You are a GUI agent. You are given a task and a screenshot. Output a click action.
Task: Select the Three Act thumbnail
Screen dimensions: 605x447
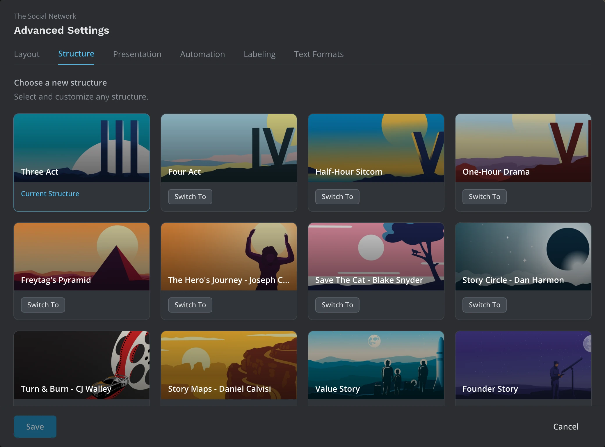click(82, 148)
